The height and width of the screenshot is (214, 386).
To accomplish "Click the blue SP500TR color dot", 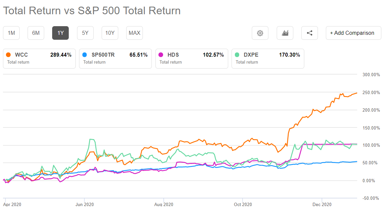I will tap(85, 55).
